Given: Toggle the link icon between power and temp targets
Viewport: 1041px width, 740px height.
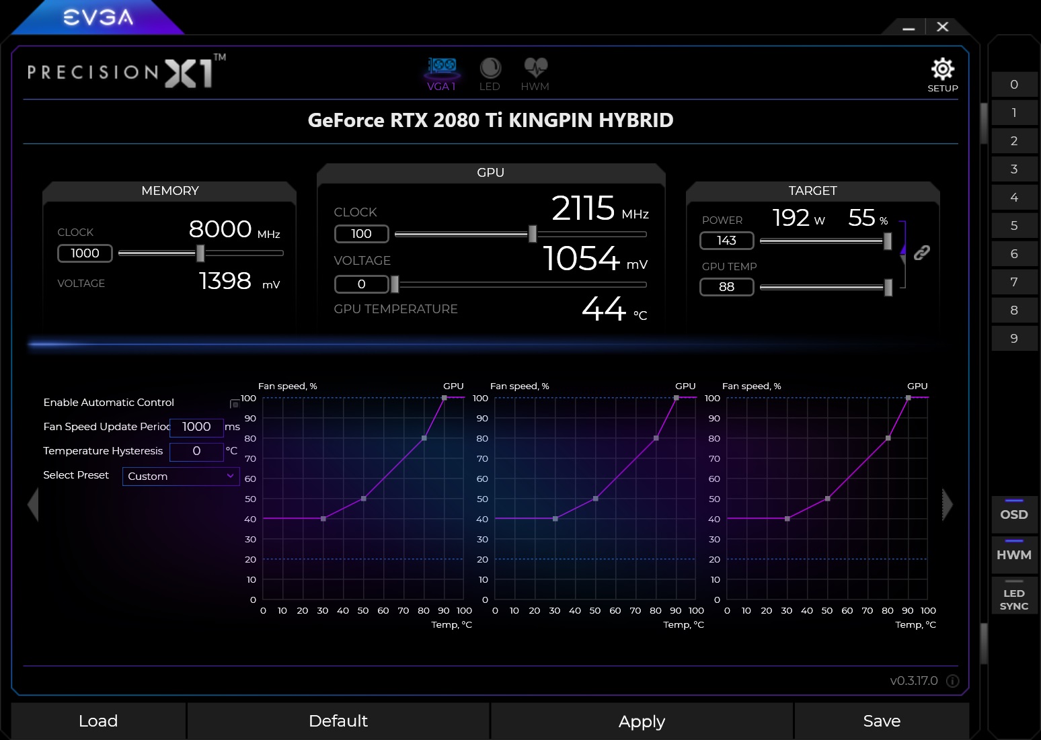Looking at the screenshot, I should click(922, 251).
